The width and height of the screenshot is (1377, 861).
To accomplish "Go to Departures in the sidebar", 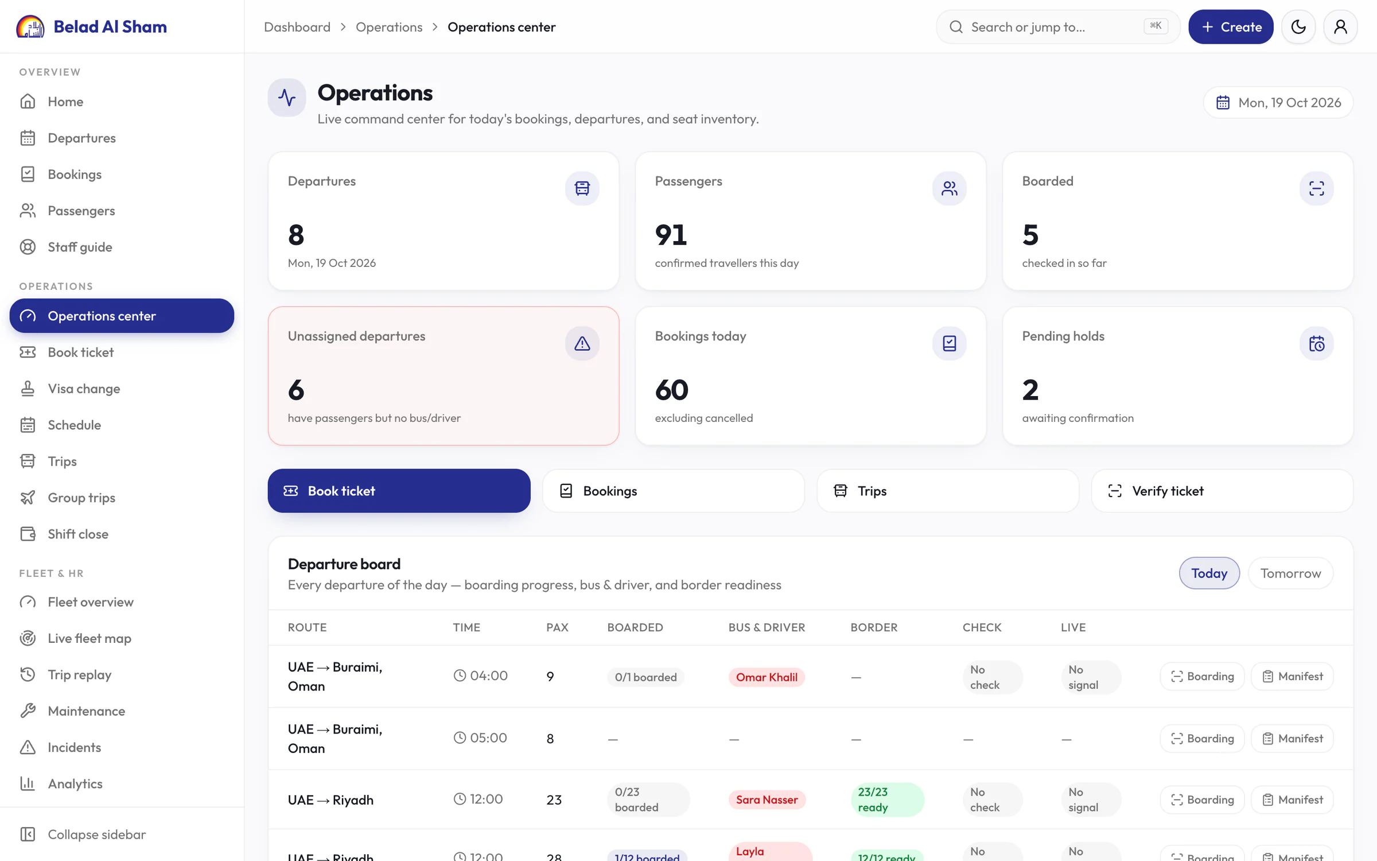I will point(122,138).
